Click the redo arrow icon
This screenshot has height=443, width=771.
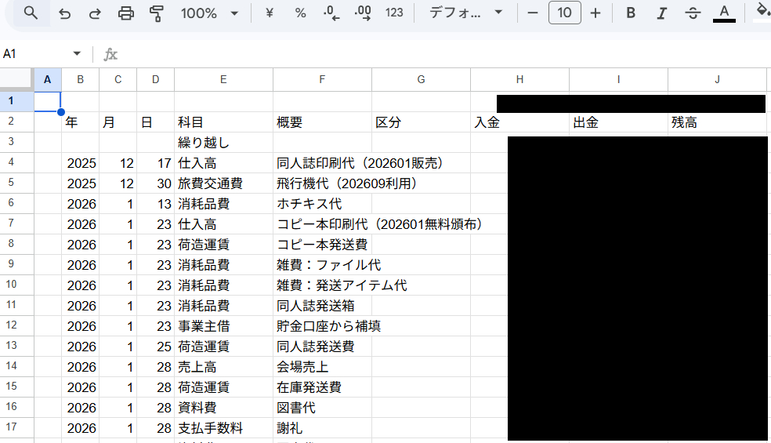tap(94, 13)
